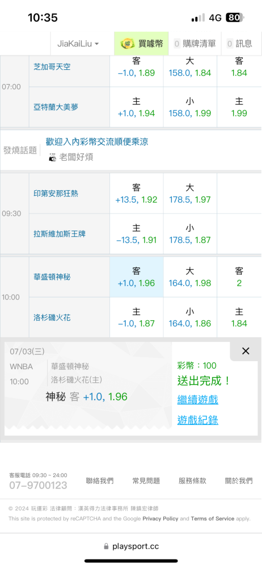The height and width of the screenshot is (568, 262).
Task: Select 華盛頓神秘 客 +1.0, 1.96 spread cell
Action: [137, 277]
